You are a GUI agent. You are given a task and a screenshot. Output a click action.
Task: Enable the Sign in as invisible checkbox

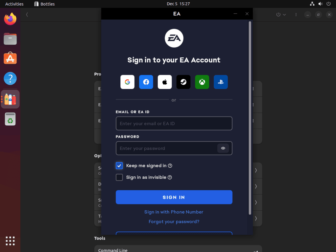[x=119, y=177]
